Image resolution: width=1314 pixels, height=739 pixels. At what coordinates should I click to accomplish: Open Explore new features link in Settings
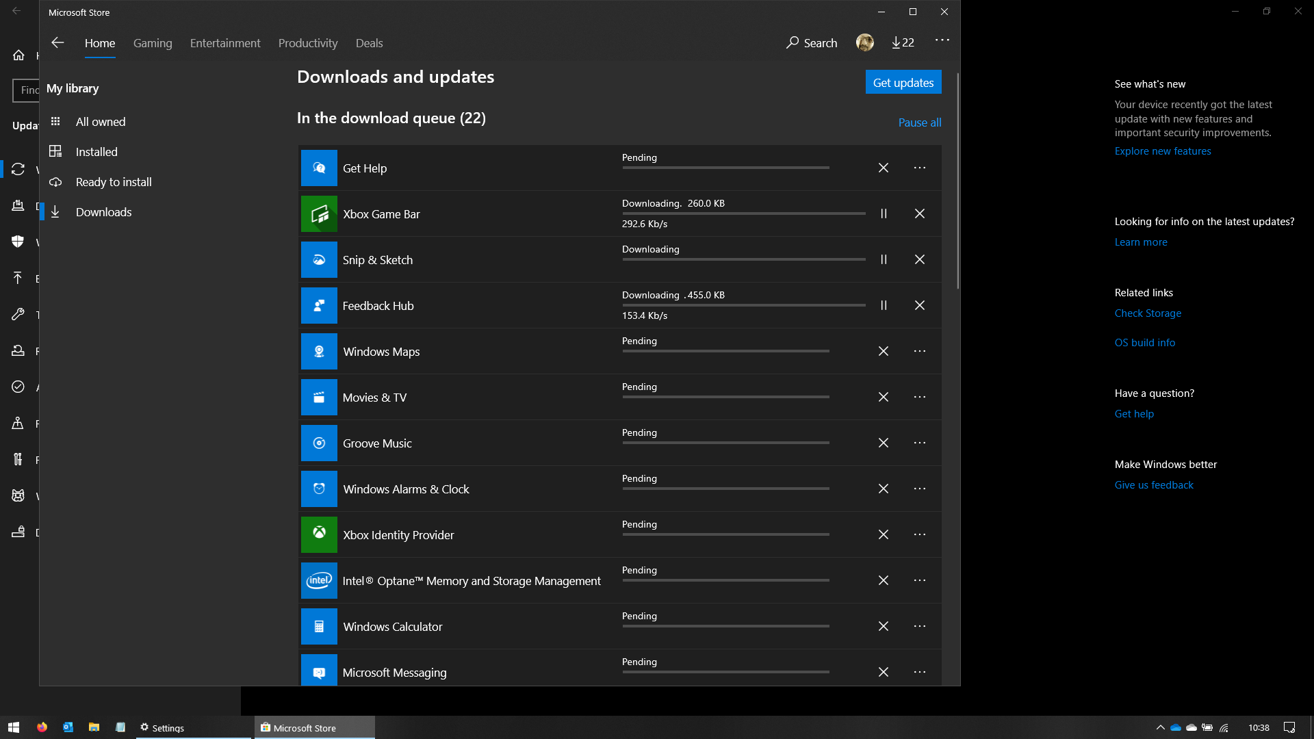click(1163, 151)
